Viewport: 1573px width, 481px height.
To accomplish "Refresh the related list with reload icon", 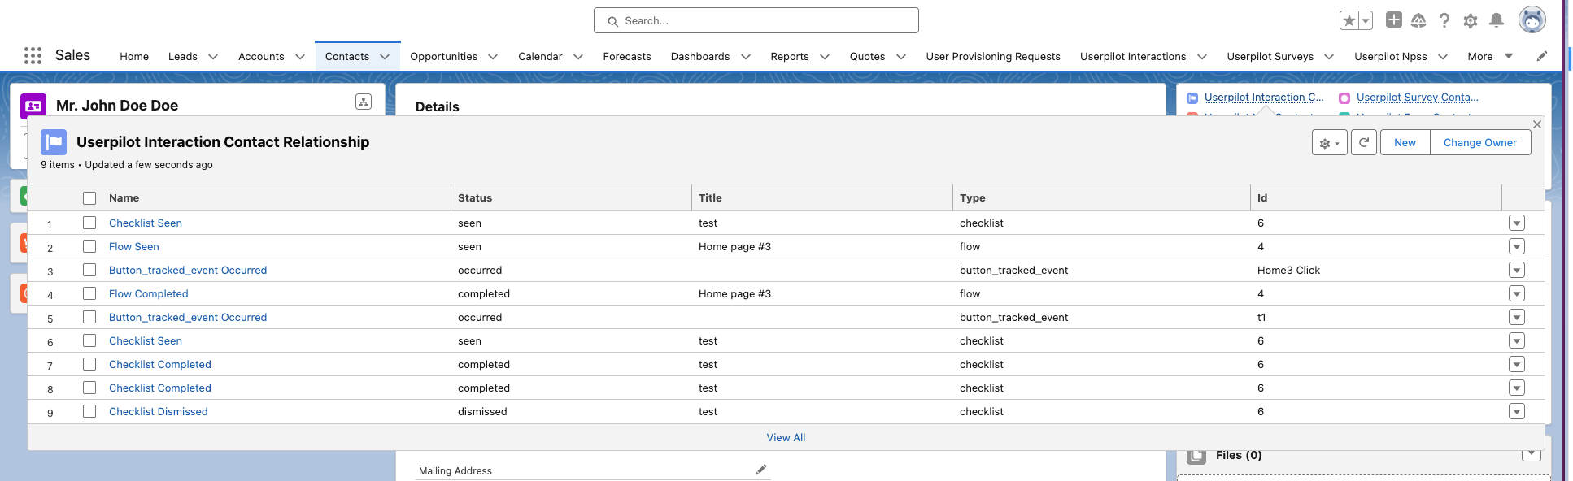I will click(1364, 142).
